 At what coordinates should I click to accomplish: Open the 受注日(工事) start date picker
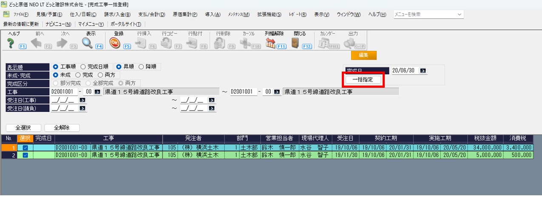(x=82, y=100)
